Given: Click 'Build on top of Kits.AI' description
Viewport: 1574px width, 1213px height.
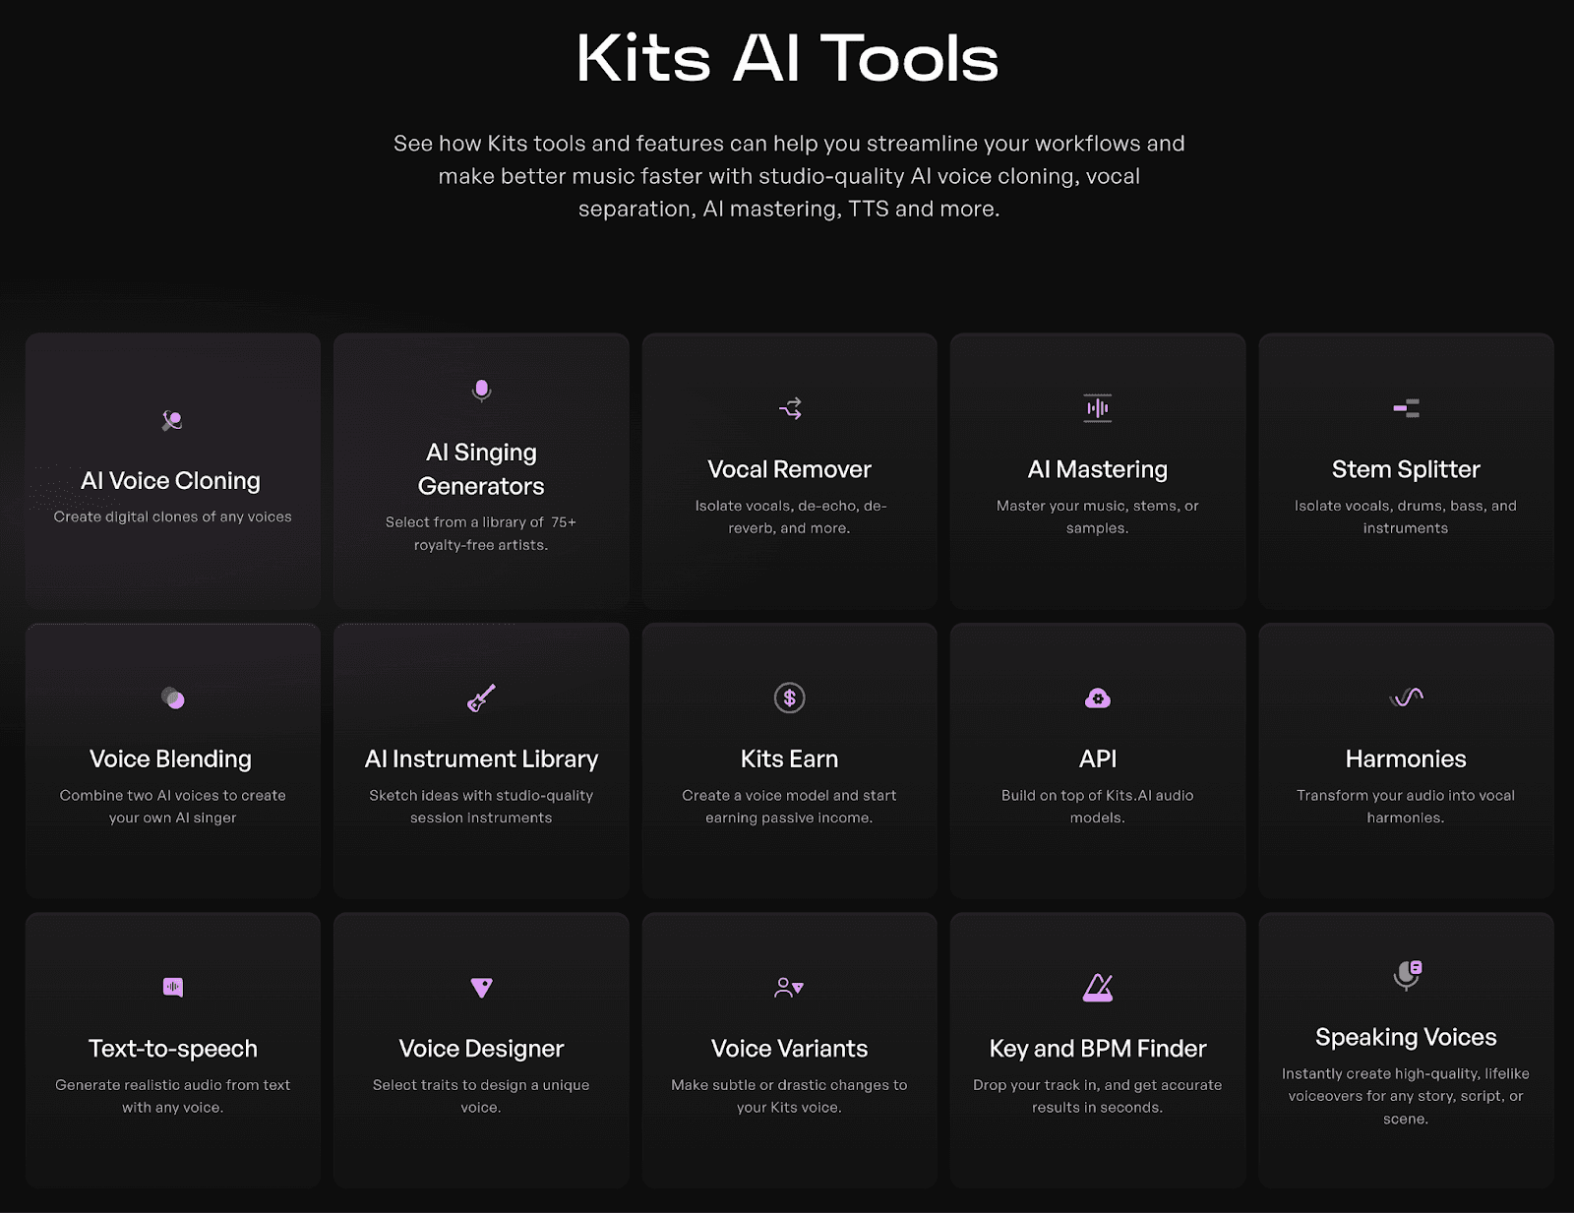Looking at the screenshot, I should tap(1098, 806).
